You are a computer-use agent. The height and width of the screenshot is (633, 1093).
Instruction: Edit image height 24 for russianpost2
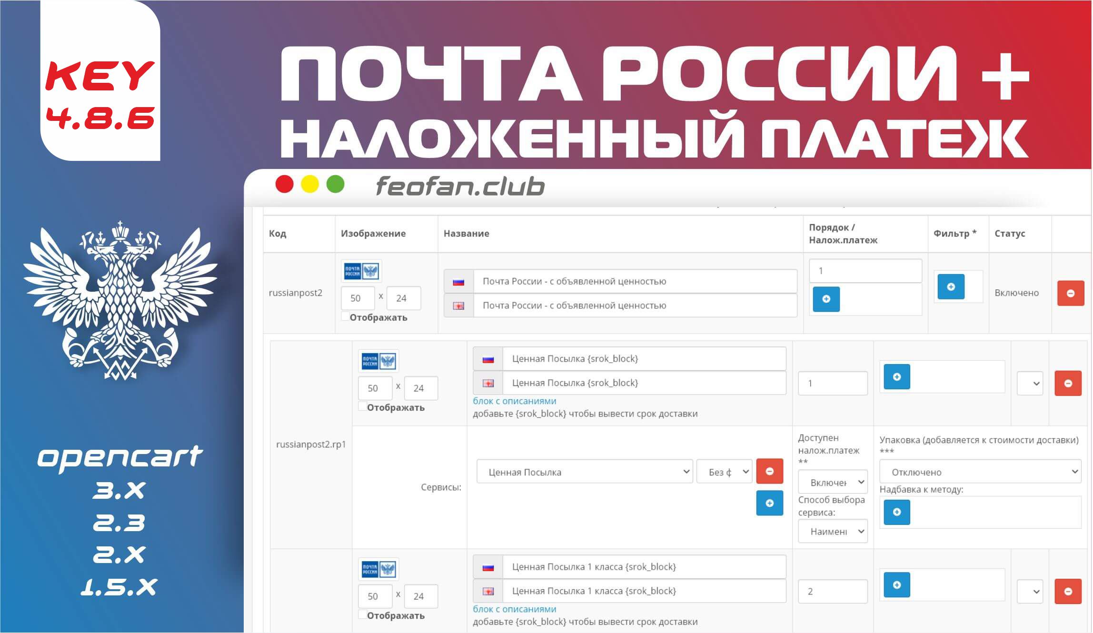pos(404,298)
